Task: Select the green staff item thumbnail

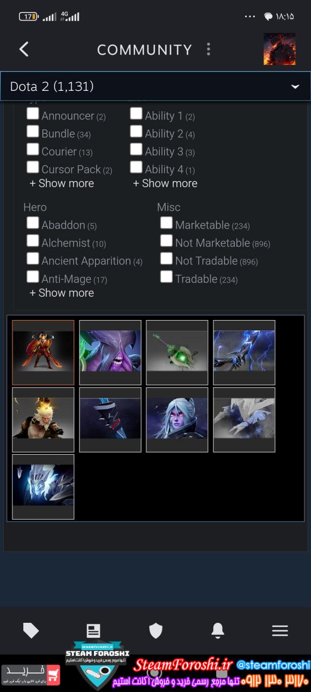Action: coord(177,352)
